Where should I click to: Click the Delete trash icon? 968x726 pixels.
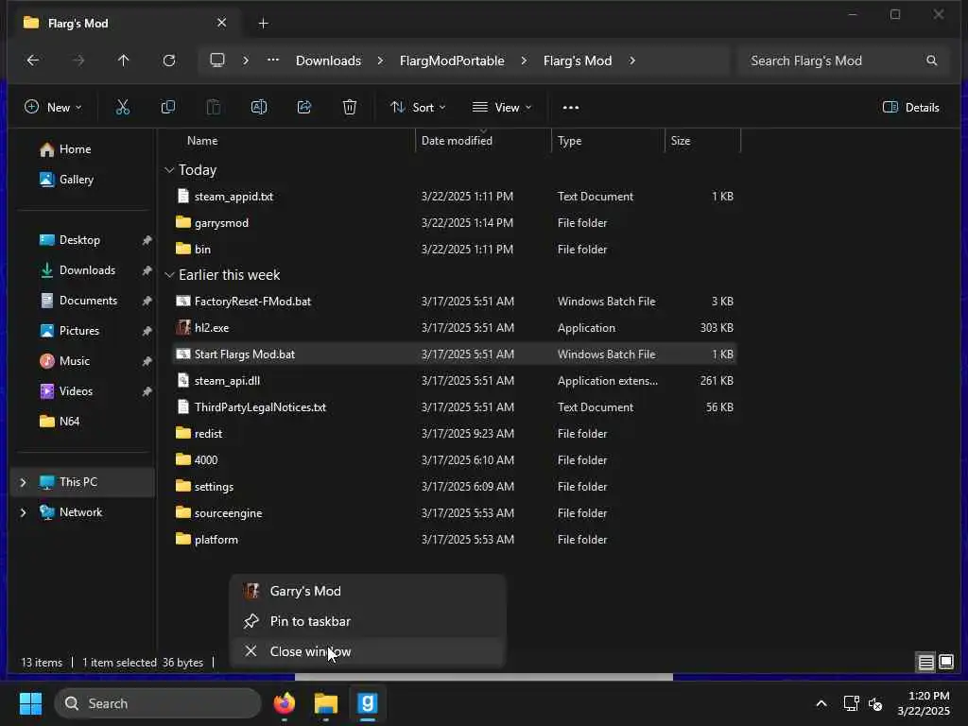tap(350, 108)
